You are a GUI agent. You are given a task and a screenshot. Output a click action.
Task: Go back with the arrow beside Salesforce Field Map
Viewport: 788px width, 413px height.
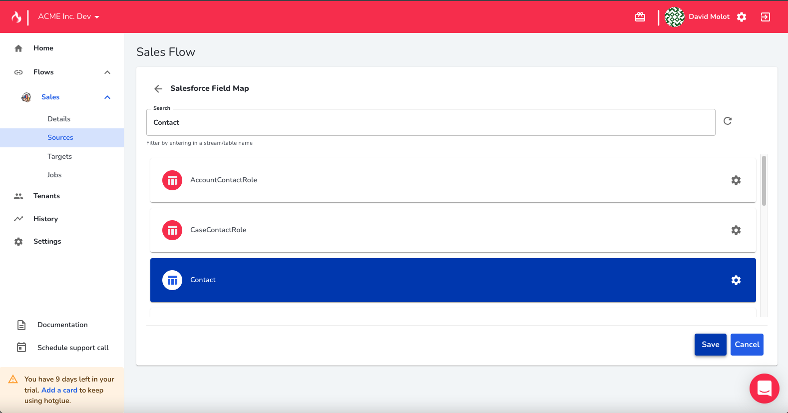(x=158, y=89)
